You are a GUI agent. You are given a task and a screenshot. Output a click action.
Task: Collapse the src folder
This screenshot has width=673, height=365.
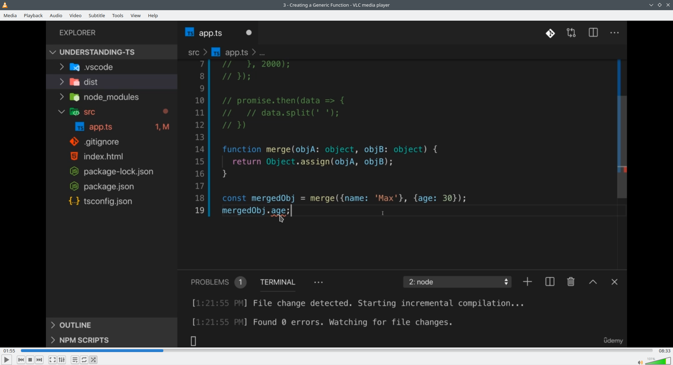click(112, 112)
